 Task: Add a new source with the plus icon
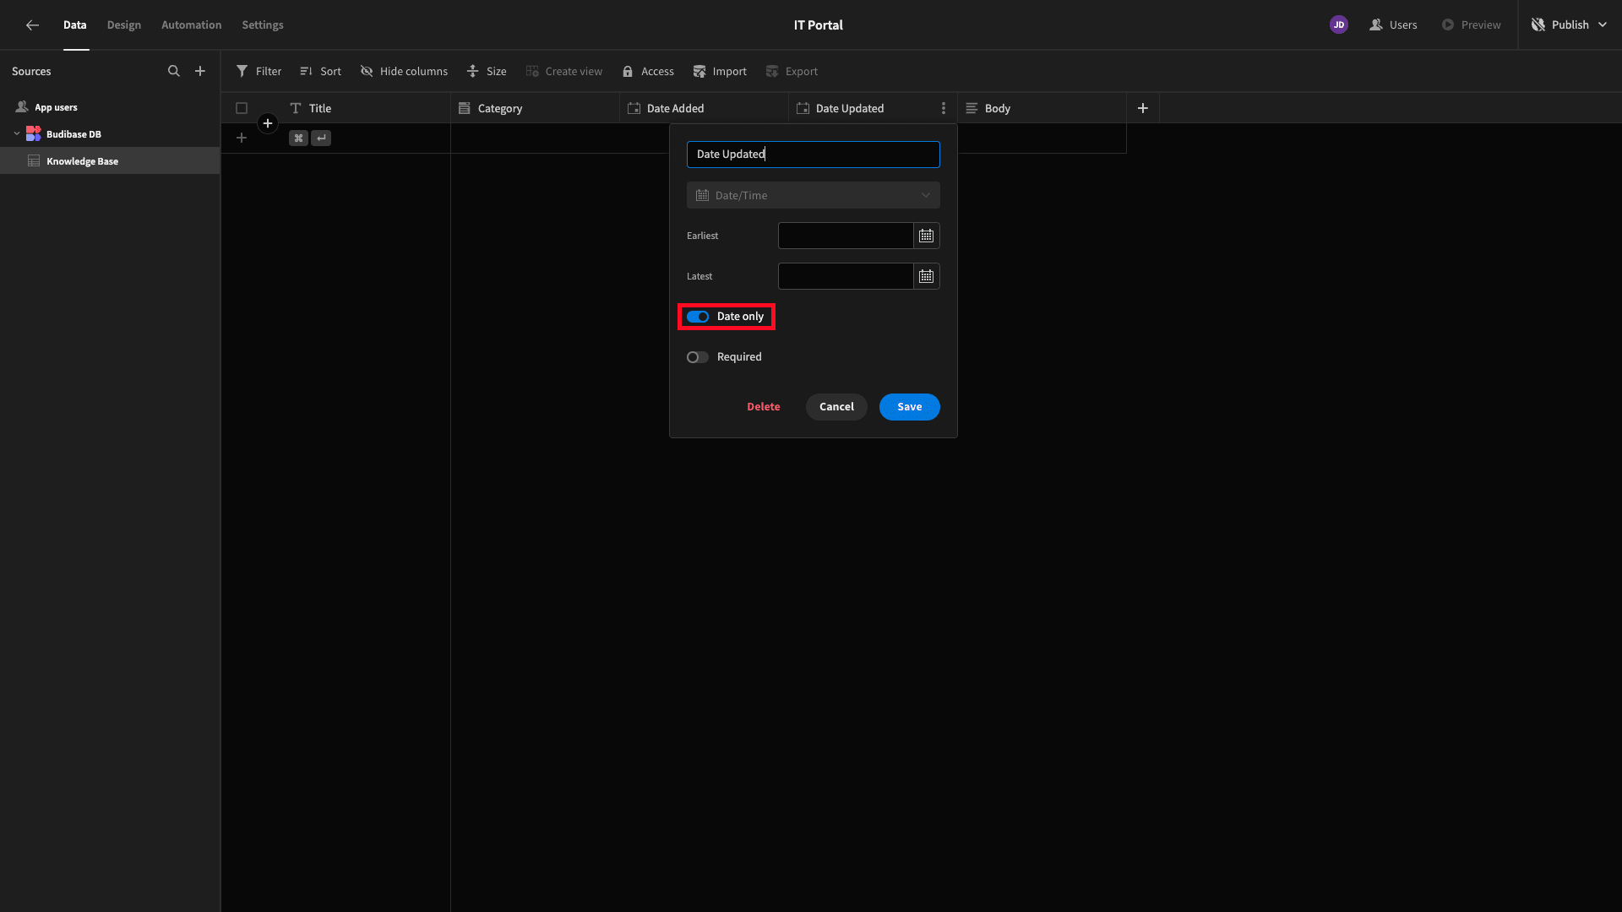pos(200,71)
